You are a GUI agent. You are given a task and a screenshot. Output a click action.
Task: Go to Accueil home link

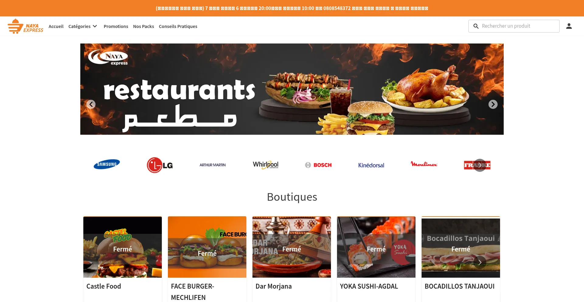(56, 26)
